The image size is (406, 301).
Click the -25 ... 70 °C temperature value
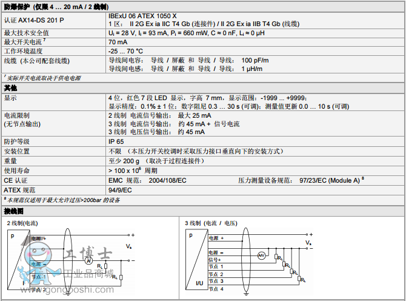[x=125, y=51]
